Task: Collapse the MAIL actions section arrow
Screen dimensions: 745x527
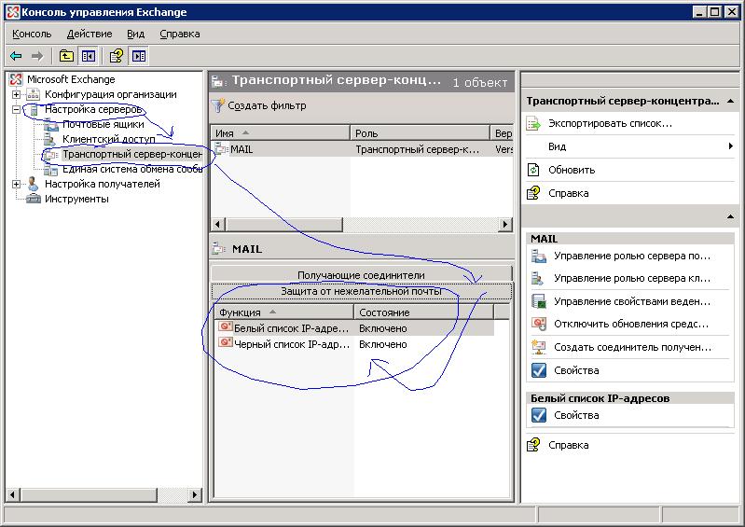Action: 731,216
